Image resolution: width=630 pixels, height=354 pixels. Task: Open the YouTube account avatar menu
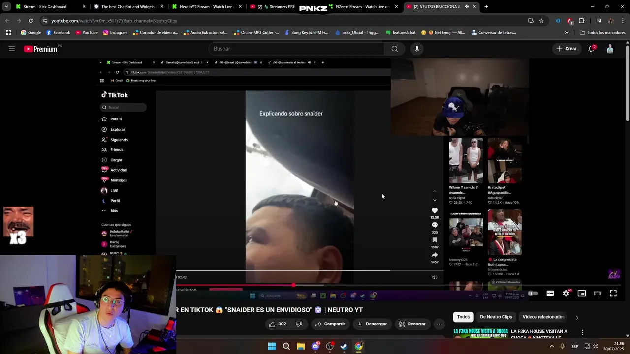click(x=610, y=49)
